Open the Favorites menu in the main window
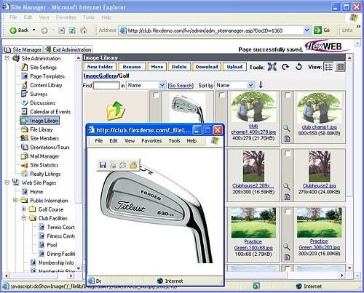The width and height of the screenshot is (364, 293). tap(66, 17)
